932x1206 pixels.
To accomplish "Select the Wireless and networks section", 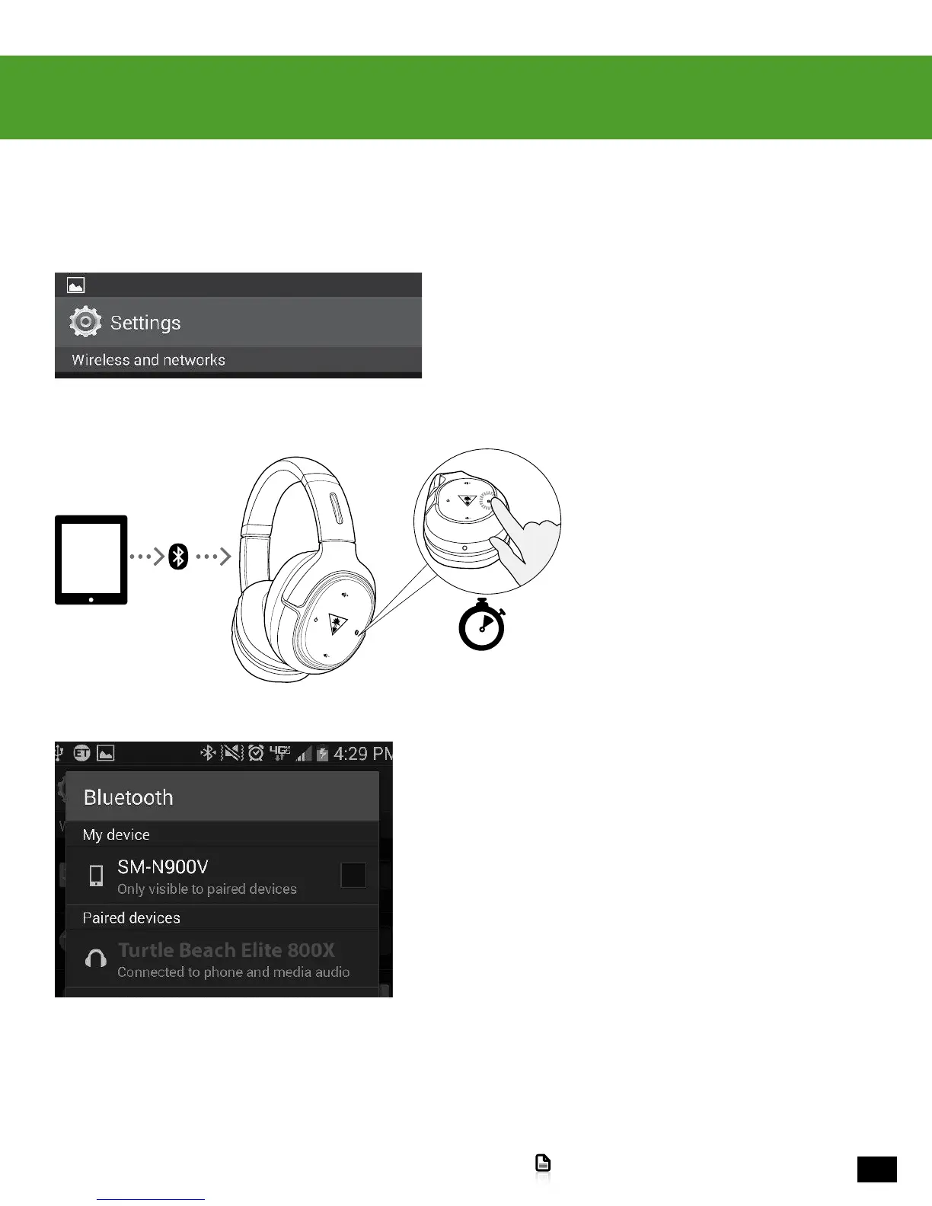I will (238, 360).
